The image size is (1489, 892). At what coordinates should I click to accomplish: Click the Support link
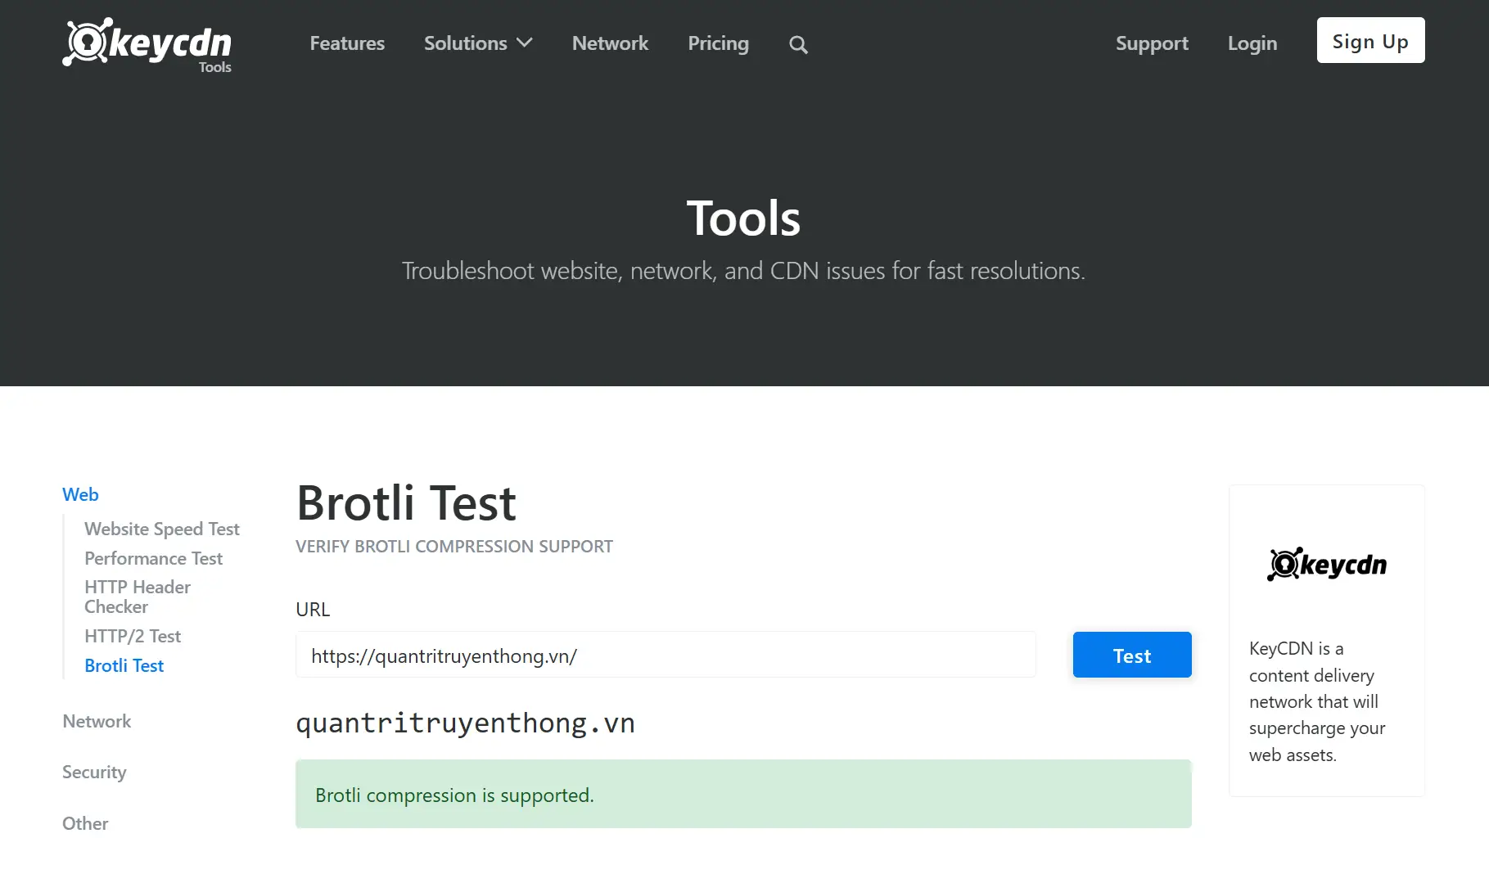1151,43
